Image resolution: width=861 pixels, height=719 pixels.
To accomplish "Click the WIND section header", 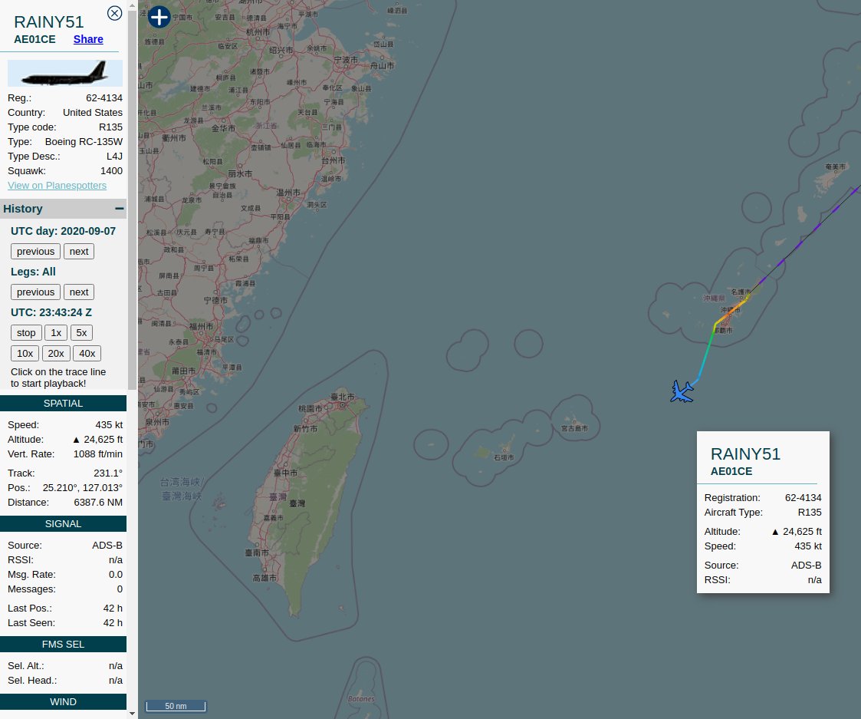I will point(63,701).
